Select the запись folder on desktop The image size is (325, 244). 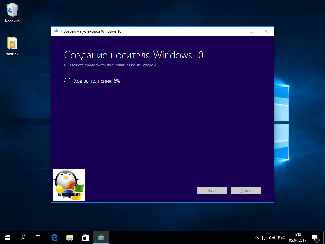12,46
